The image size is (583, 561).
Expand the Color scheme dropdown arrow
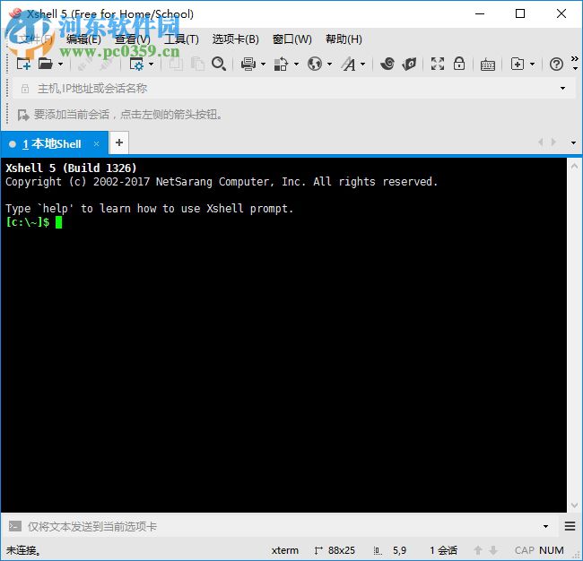pos(296,65)
